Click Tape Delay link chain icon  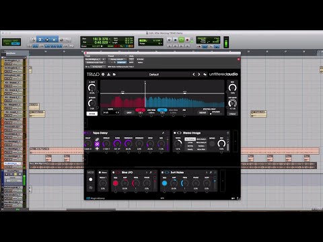pos(97,139)
